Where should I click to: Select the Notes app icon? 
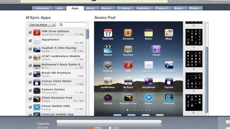[x=148, y=33]
